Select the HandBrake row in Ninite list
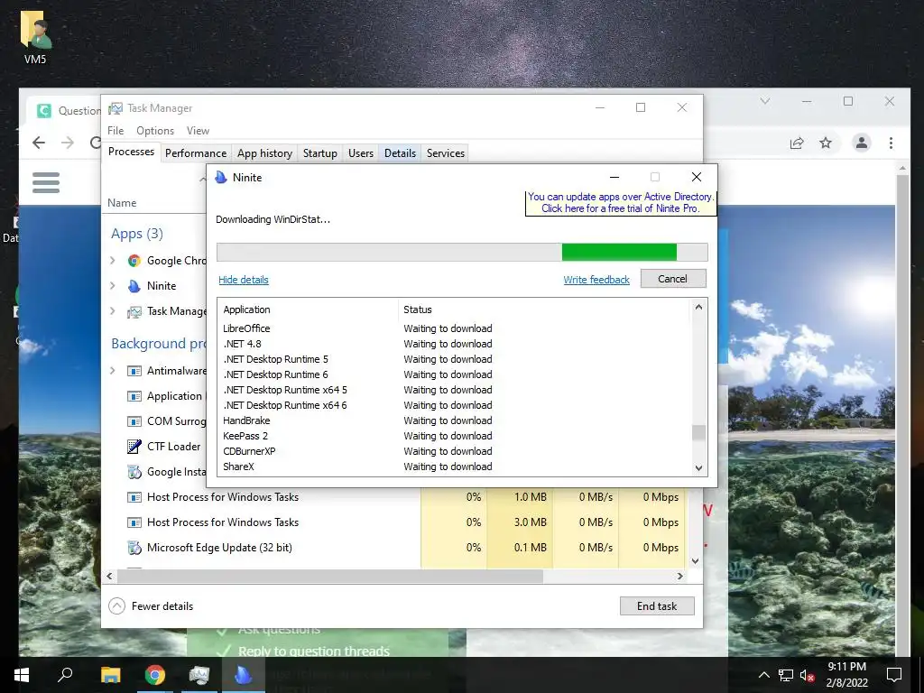The image size is (924, 693). 454,420
